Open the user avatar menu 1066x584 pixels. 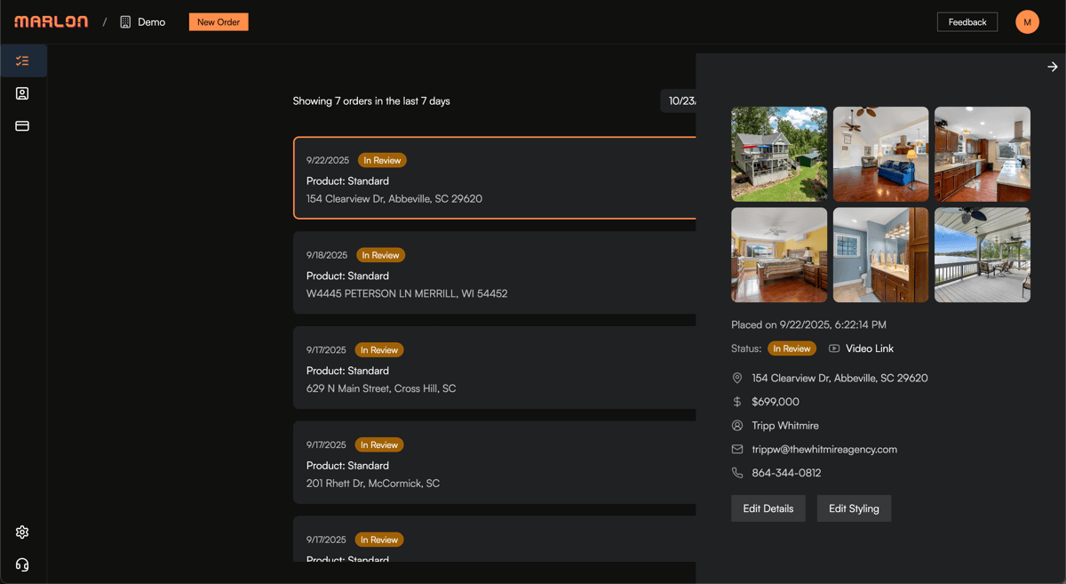(1027, 22)
